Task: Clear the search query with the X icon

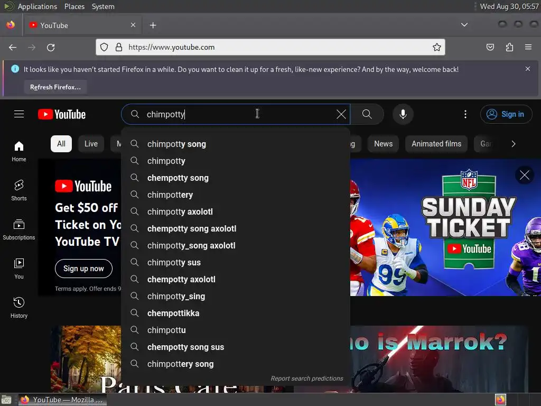Action: tap(341, 114)
